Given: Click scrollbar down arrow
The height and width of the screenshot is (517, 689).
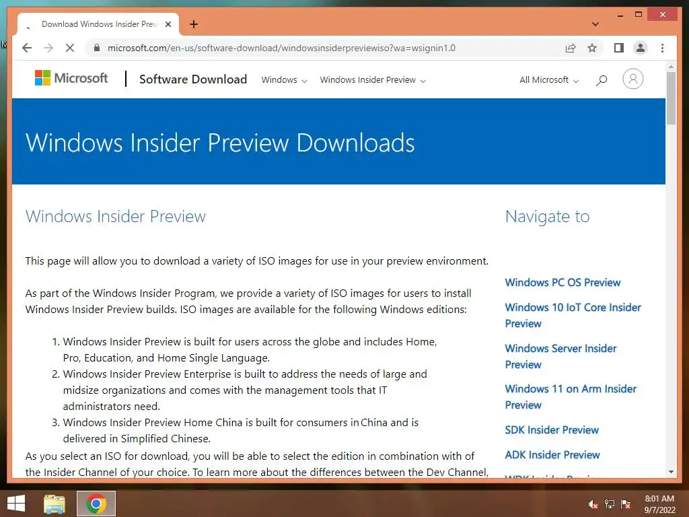Looking at the screenshot, I should coord(671,472).
